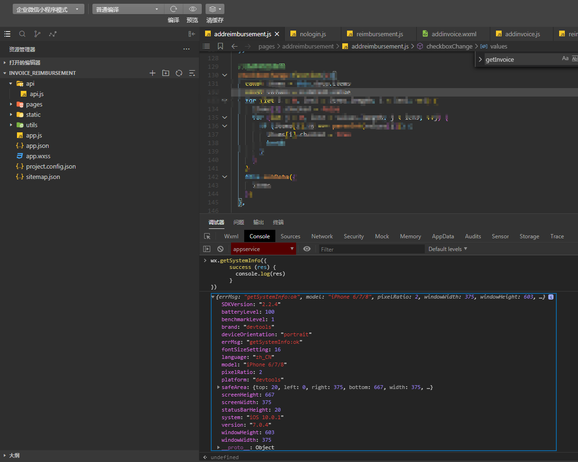Collapse the sidebar panel icon
Screen dimensions: 578x462
[x=192, y=34]
